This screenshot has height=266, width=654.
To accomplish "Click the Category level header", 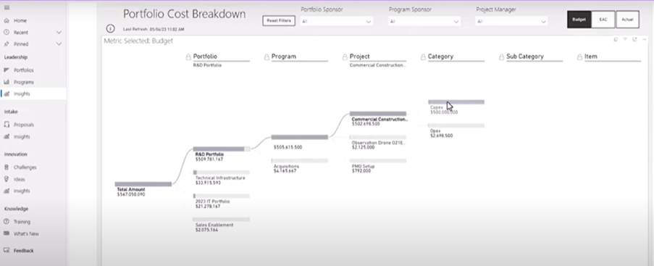I will (440, 57).
